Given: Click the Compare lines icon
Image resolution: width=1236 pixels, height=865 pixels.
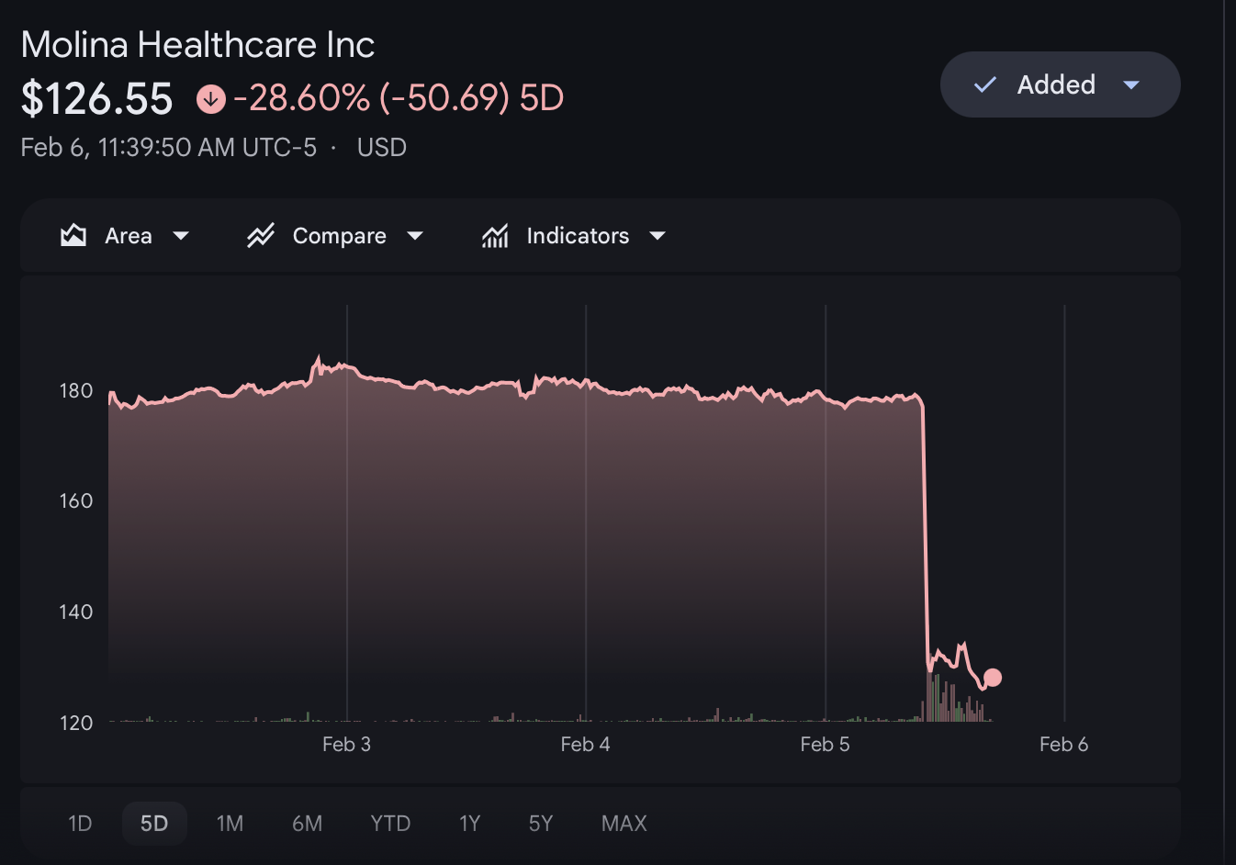Looking at the screenshot, I should 261,236.
